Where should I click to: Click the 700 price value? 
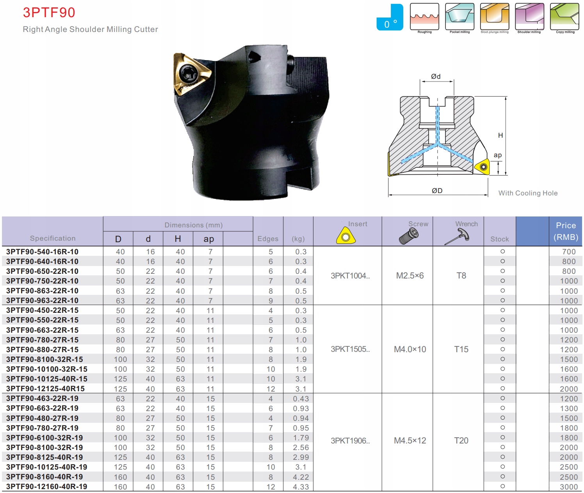coord(569,252)
